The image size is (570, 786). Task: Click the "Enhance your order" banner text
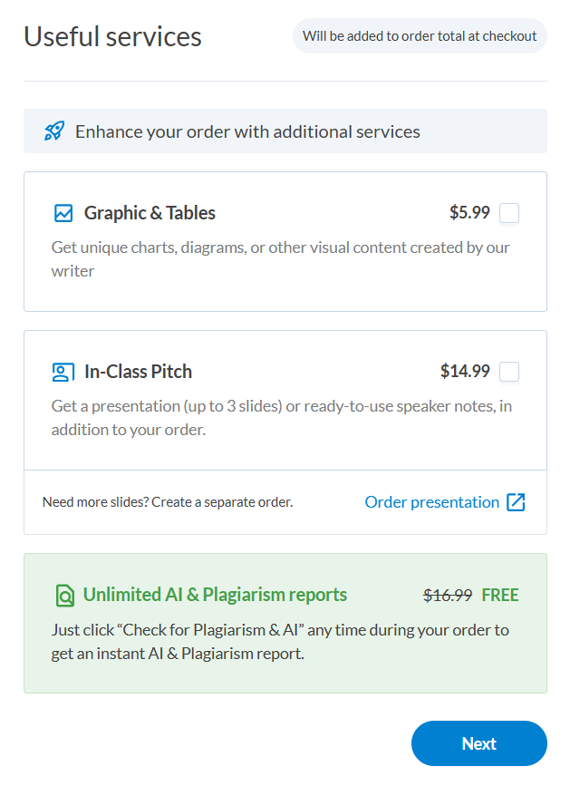tap(247, 131)
